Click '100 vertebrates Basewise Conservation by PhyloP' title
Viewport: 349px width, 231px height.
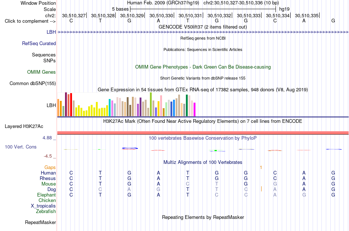pos(203,138)
